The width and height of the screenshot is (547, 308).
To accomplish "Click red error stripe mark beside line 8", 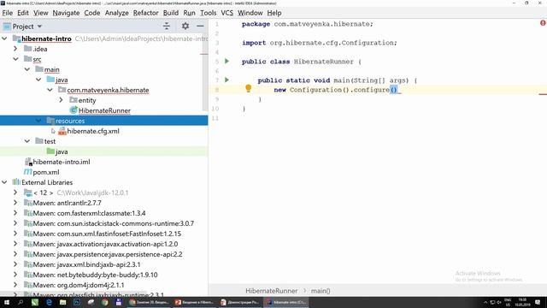I will (x=543, y=94).
